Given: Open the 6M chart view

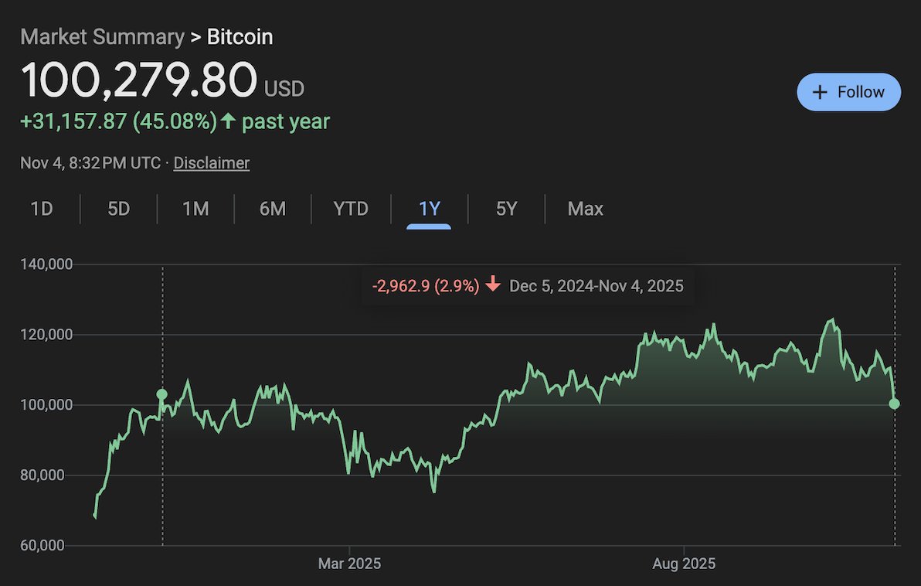Looking at the screenshot, I should (274, 209).
